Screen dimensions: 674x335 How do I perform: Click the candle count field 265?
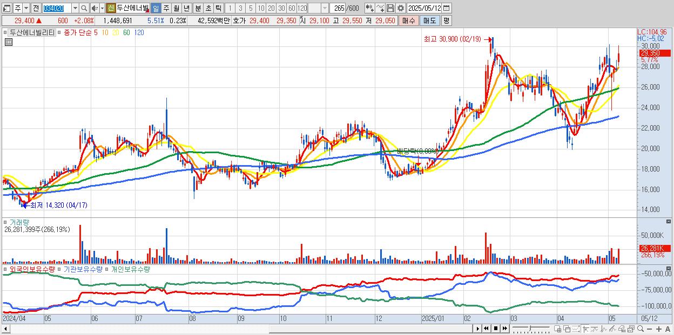point(338,9)
